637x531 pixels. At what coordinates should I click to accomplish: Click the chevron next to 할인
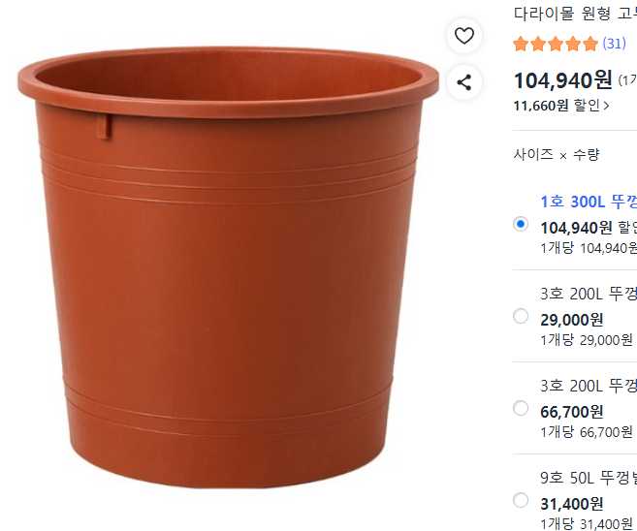click(x=606, y=106)
